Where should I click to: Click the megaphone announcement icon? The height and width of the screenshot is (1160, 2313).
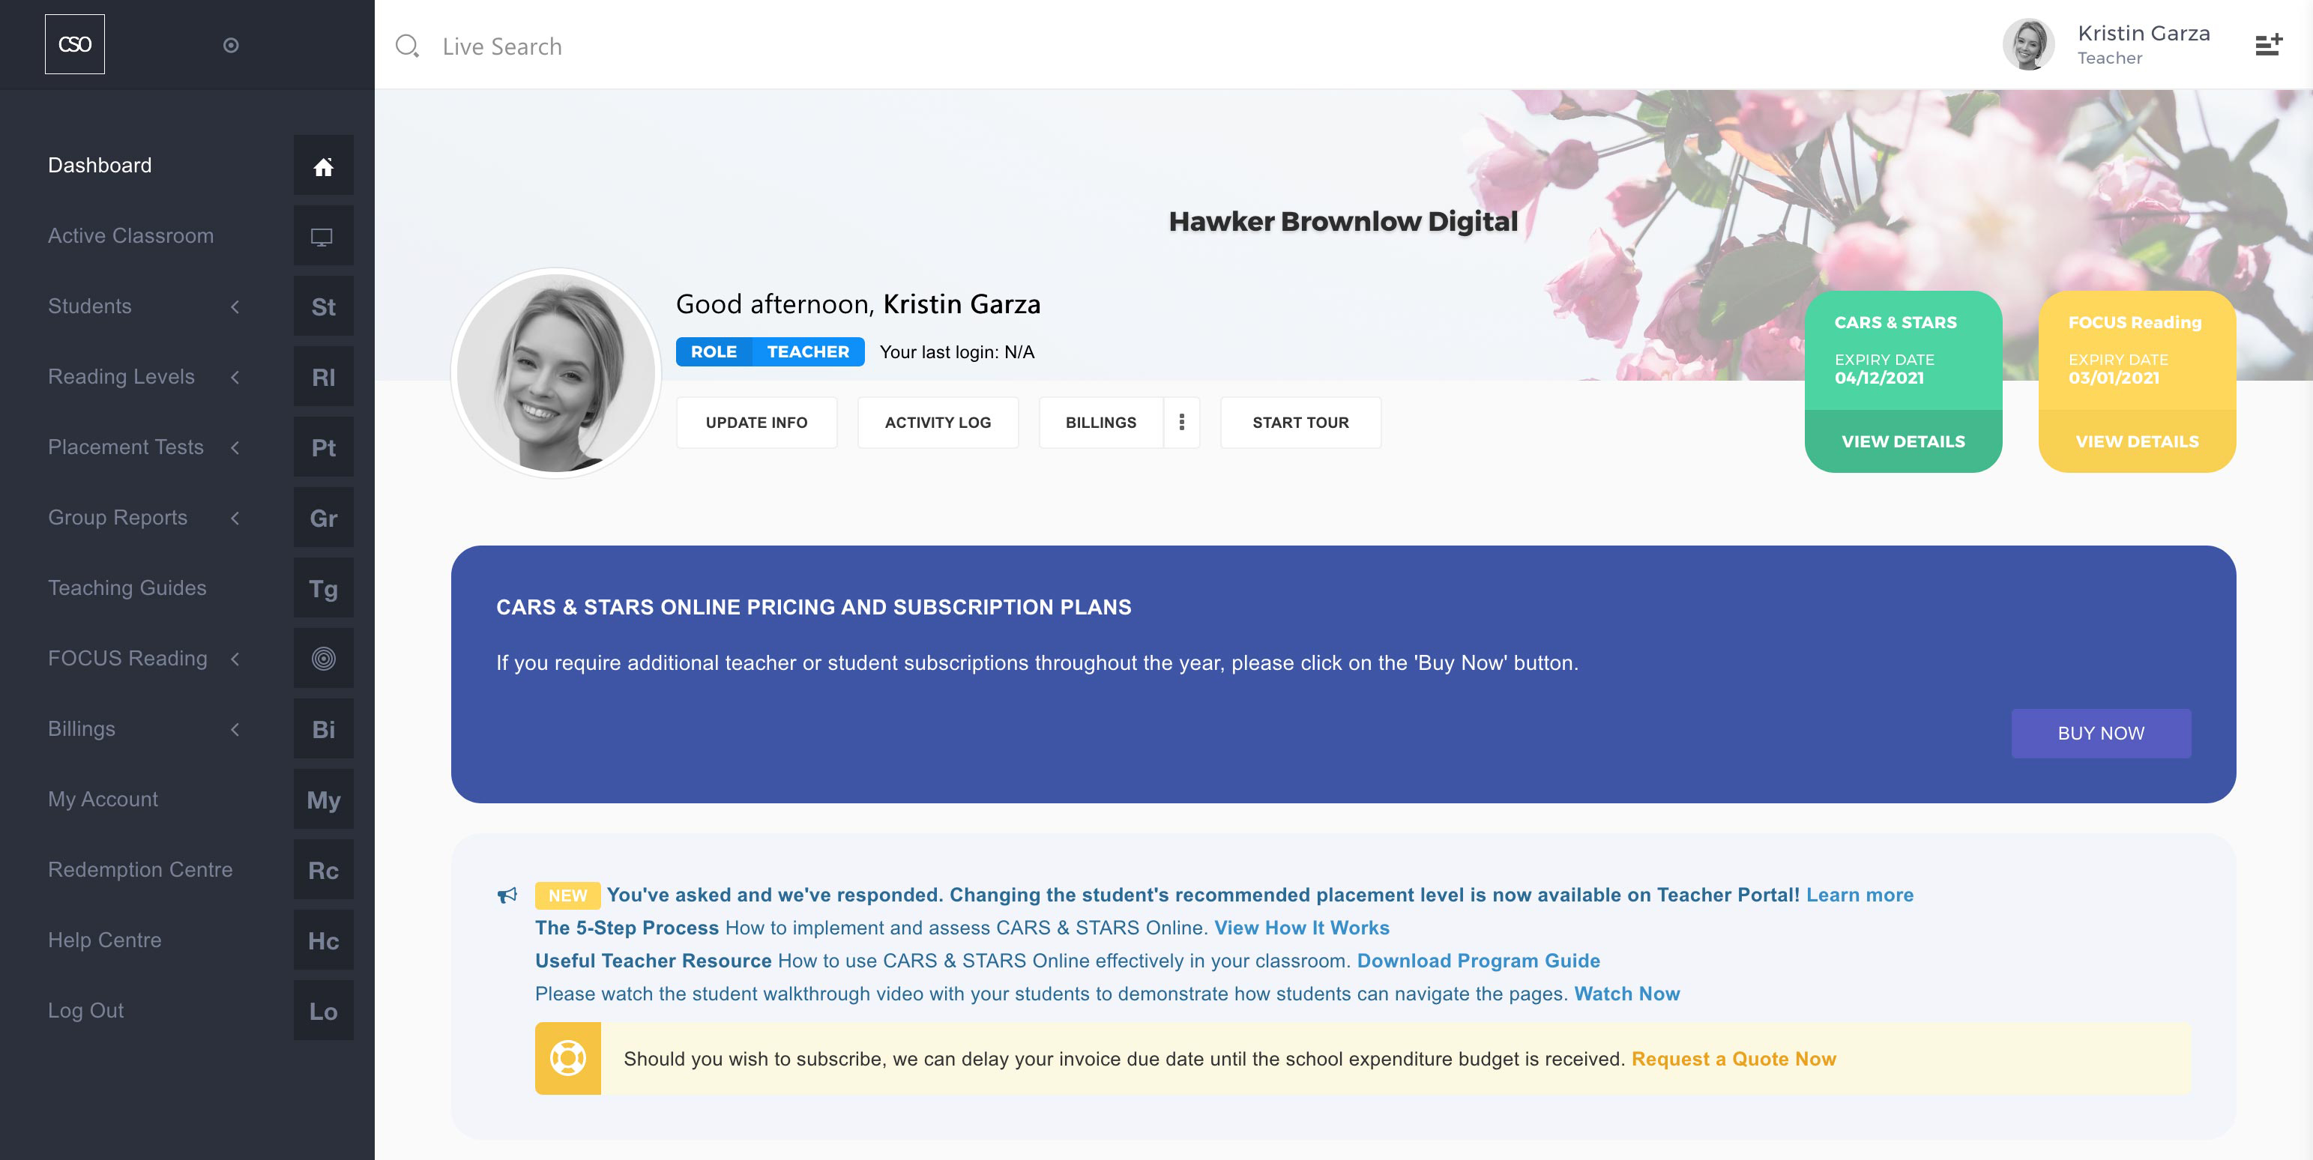click(x=507, y=895)
